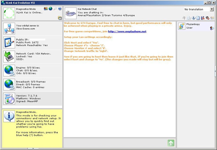Image resolution: width=217 pixels, height=150 pixels.
Task: Click the MAC Cache: 0 entries text
Action: click(30, 87)
